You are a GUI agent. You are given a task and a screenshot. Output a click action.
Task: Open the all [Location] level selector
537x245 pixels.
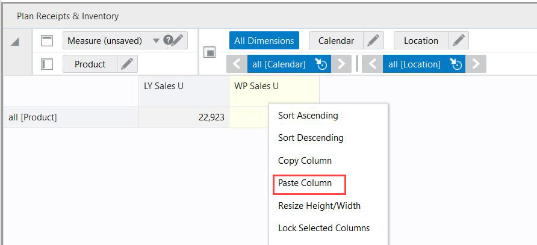point(457,64)
